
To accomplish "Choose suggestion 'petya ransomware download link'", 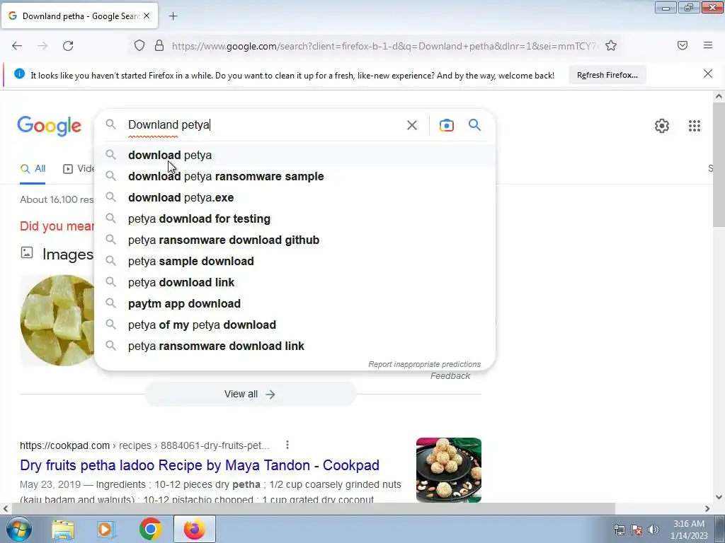I will tap(295, 346).
